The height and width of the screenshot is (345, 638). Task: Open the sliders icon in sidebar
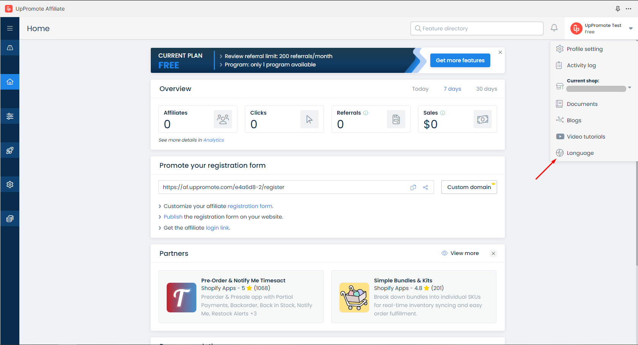pos(10,116)
